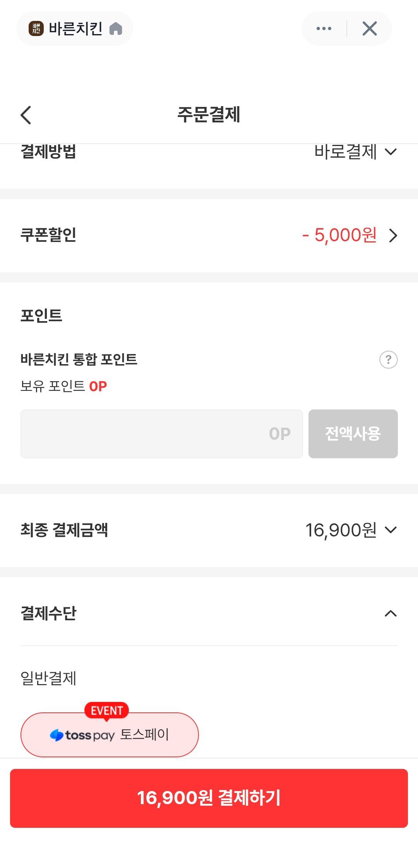Expand the 최종 결제금액 details chevron

[391, 530]
